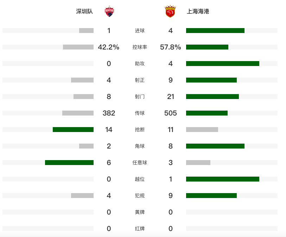
Task: Click the Shenzhen team crest icon
Action: pos(109,12)
